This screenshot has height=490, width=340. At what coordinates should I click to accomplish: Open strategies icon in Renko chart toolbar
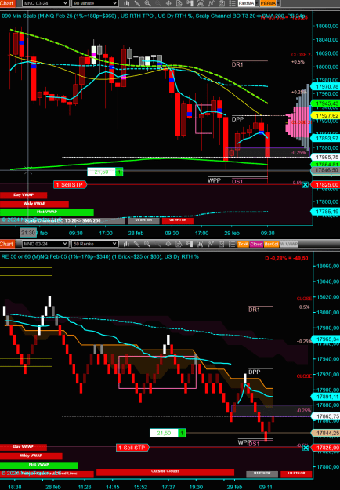point(221,244)
